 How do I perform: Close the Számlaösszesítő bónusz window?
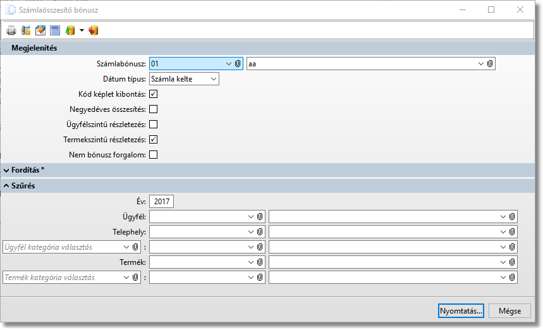pyautogui.click(x=520, y=9)
